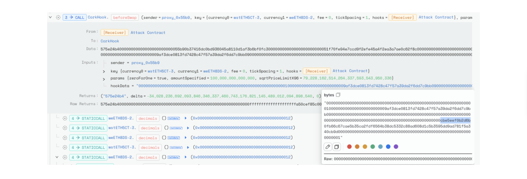The width and height of the screenshot is (527, 179).
Task: Click the copy button beside the pencil
Action: click(336, 147)
